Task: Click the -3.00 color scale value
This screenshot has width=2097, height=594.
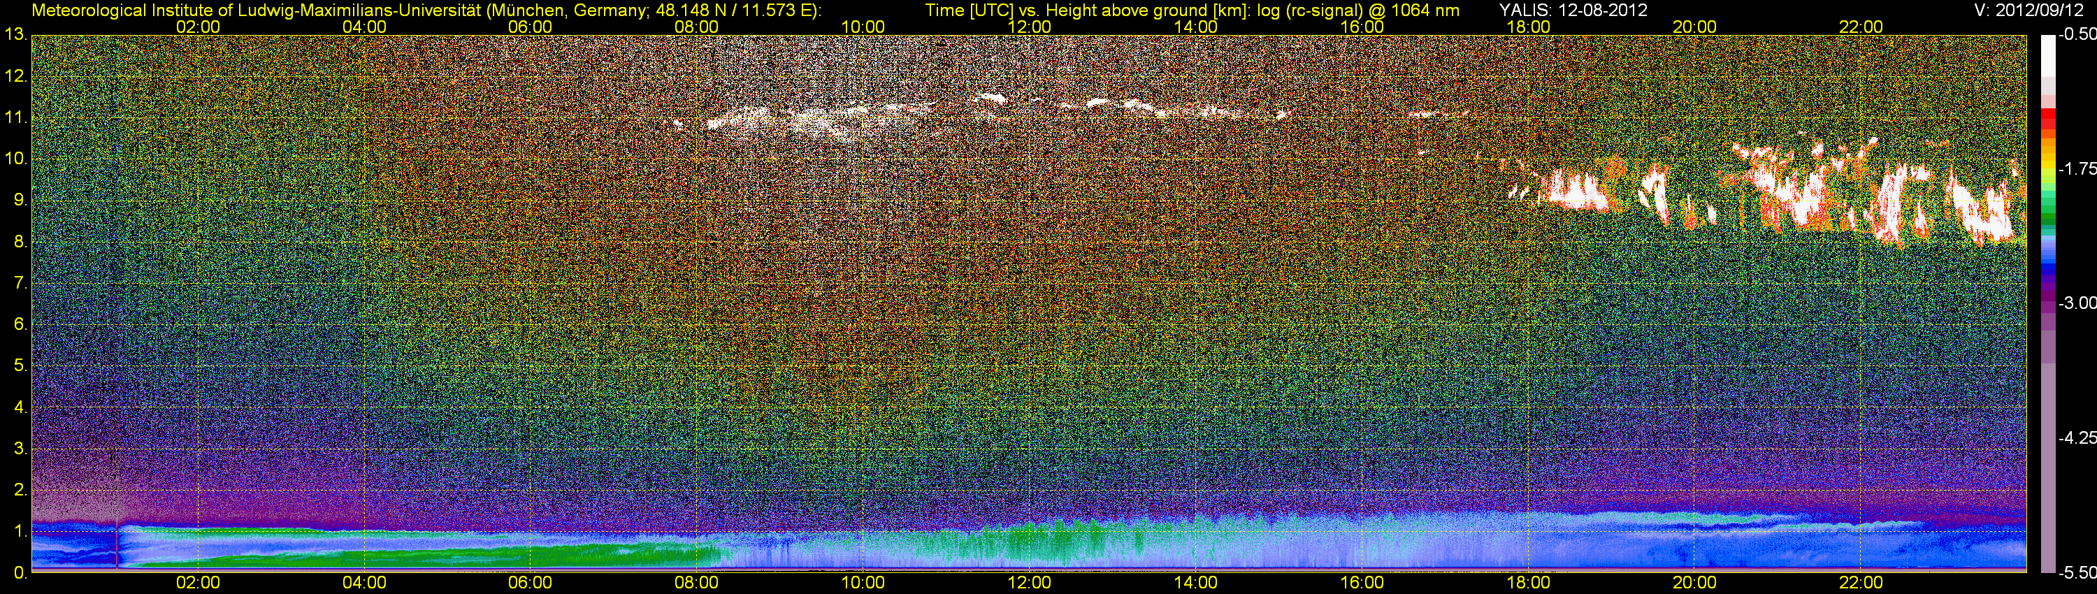Action: tap(2077, 303)
